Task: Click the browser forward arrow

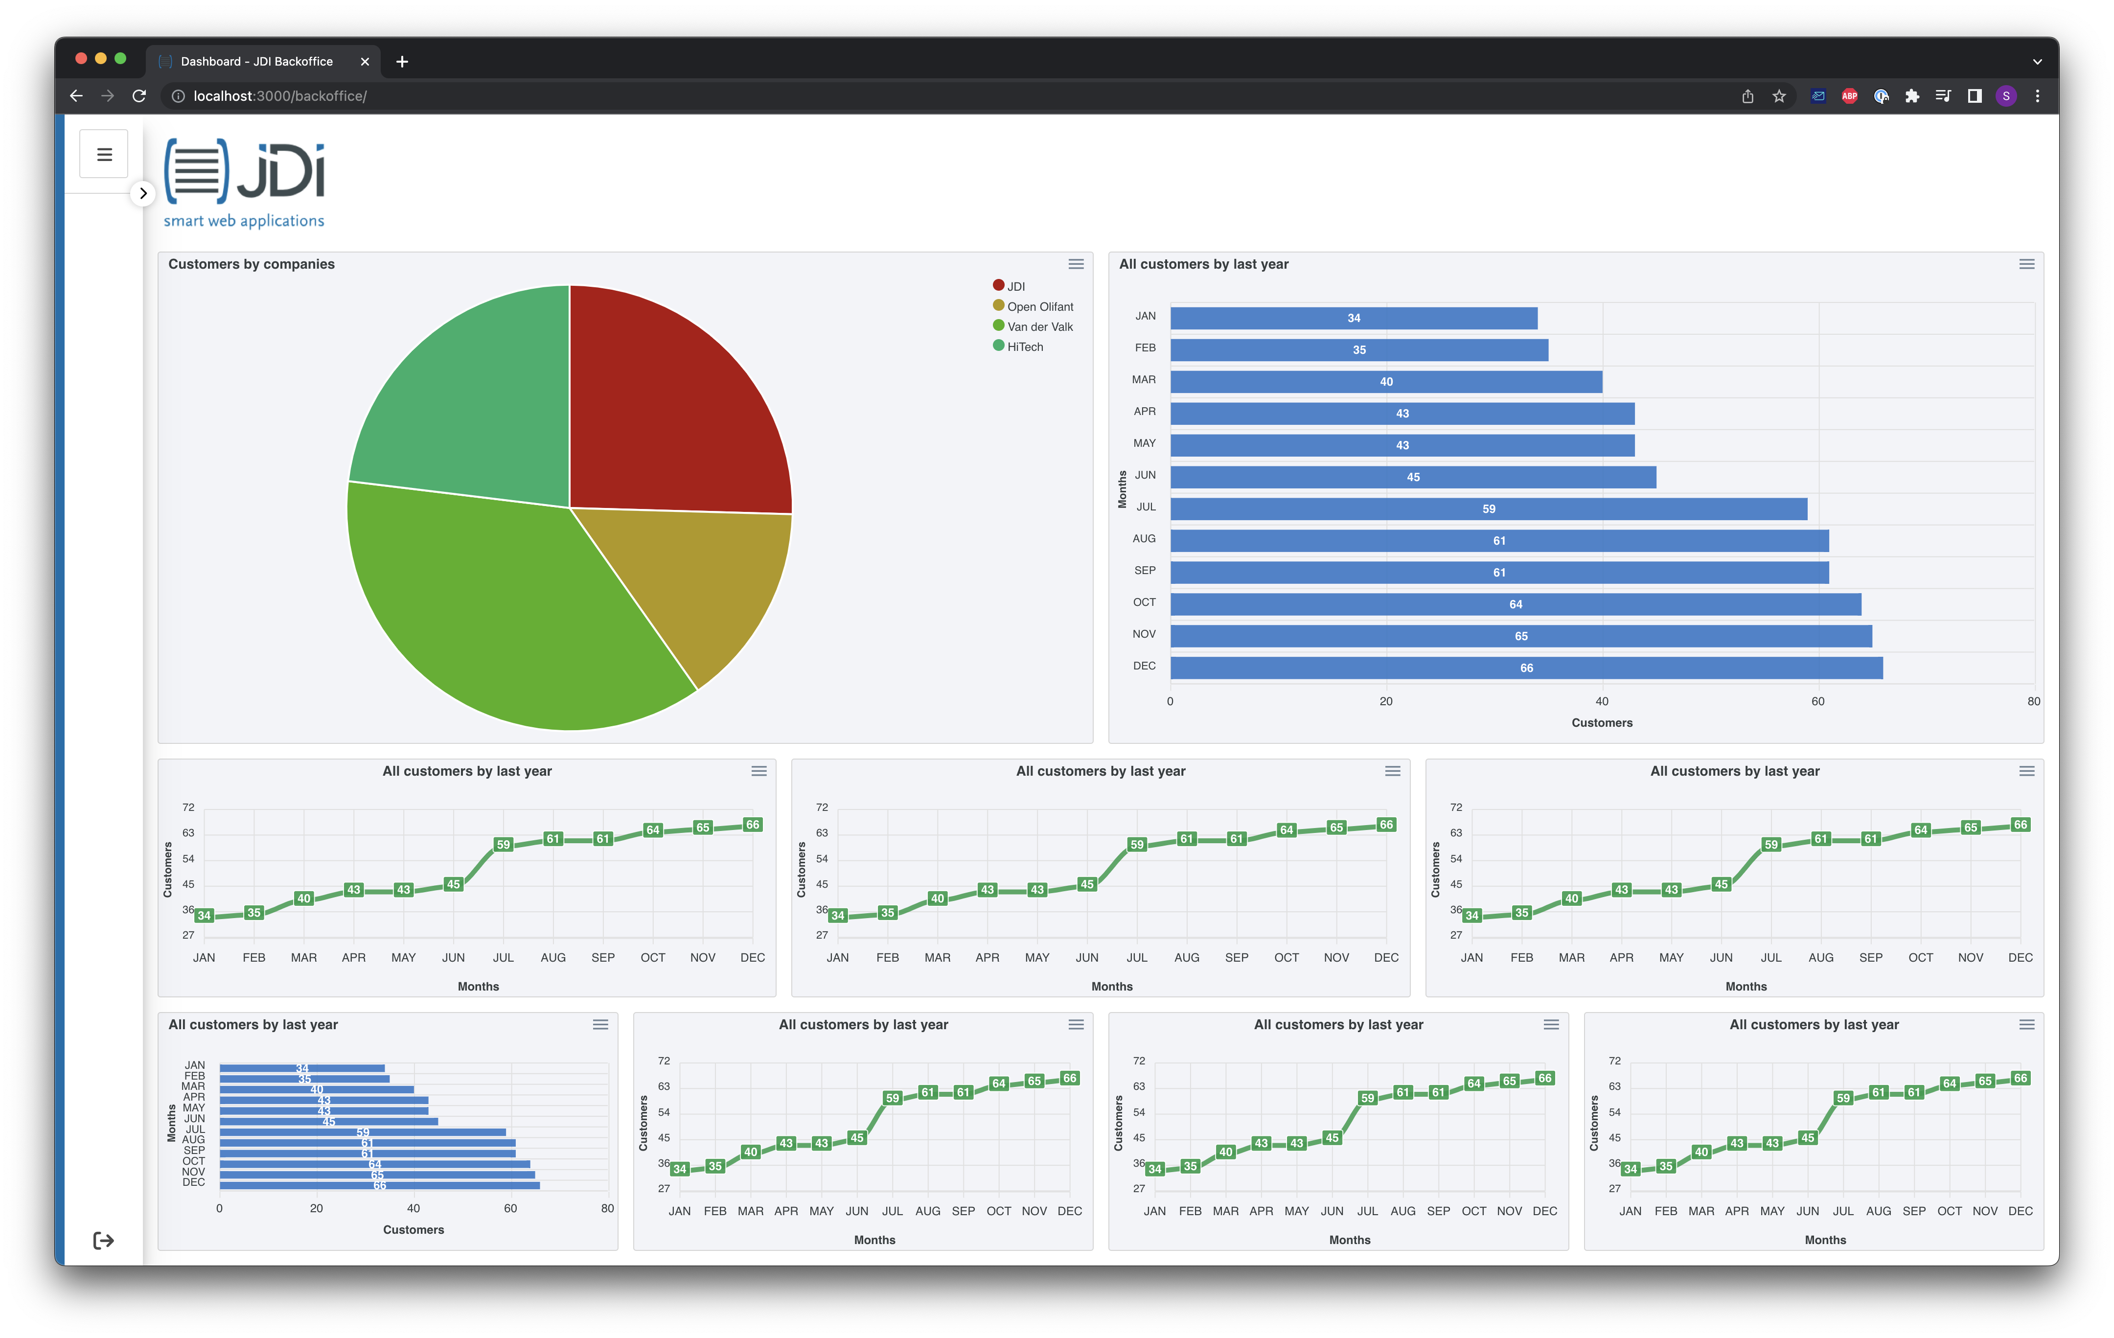Action: [108, 96]
